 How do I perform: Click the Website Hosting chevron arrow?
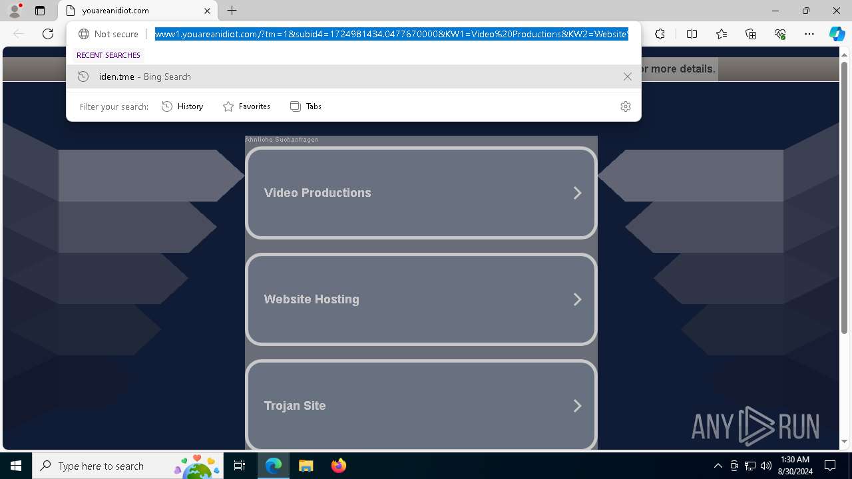[x=577, y=299]
